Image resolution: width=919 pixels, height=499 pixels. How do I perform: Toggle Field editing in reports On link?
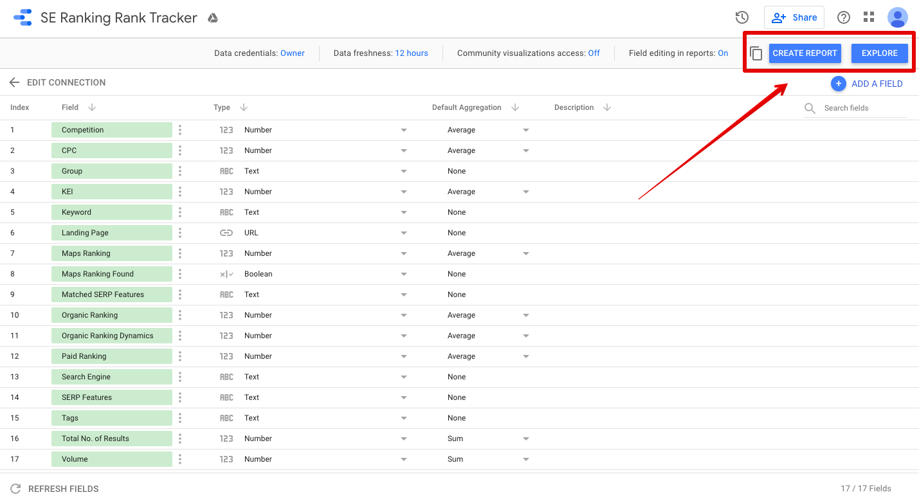723,53
